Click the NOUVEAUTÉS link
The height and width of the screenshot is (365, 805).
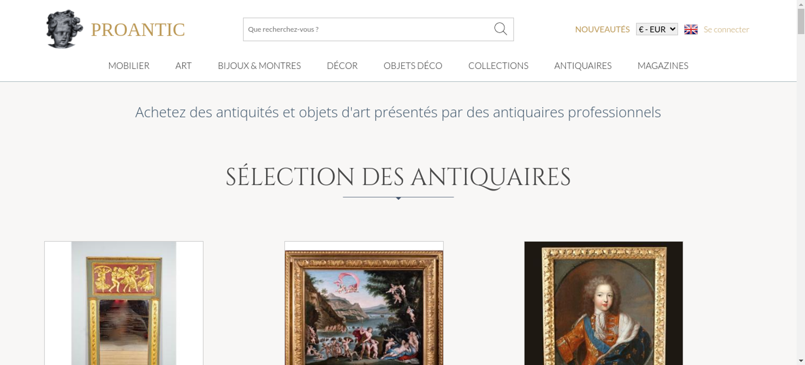[x=602, y=29]
